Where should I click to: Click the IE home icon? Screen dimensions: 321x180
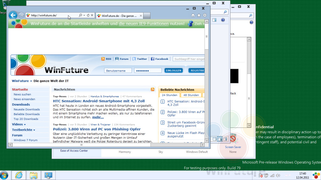(x=193, y=15)
